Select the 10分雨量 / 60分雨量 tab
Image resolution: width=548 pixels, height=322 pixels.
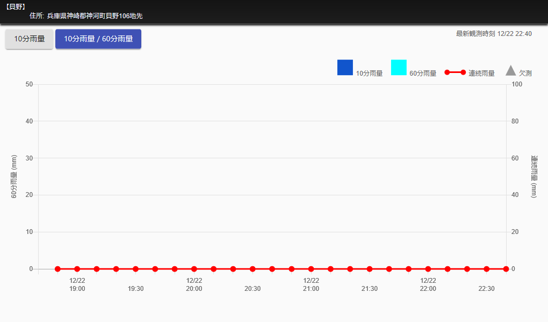(x=98, y=39)
